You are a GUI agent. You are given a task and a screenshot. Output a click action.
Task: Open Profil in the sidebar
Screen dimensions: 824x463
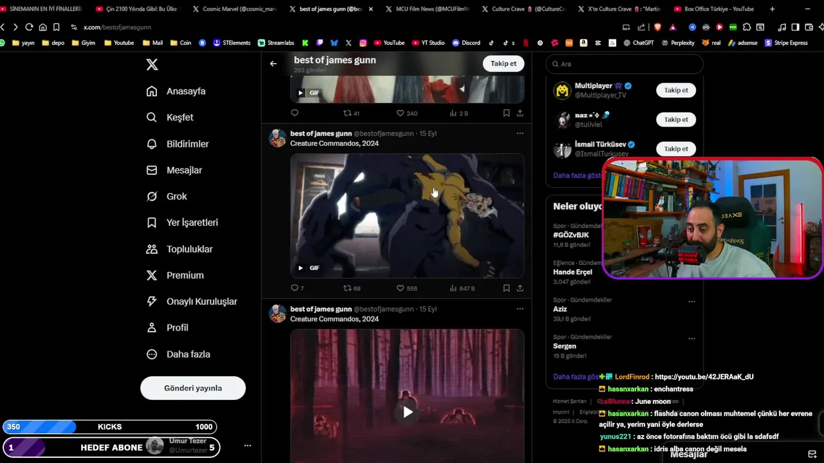click(167, 327)
